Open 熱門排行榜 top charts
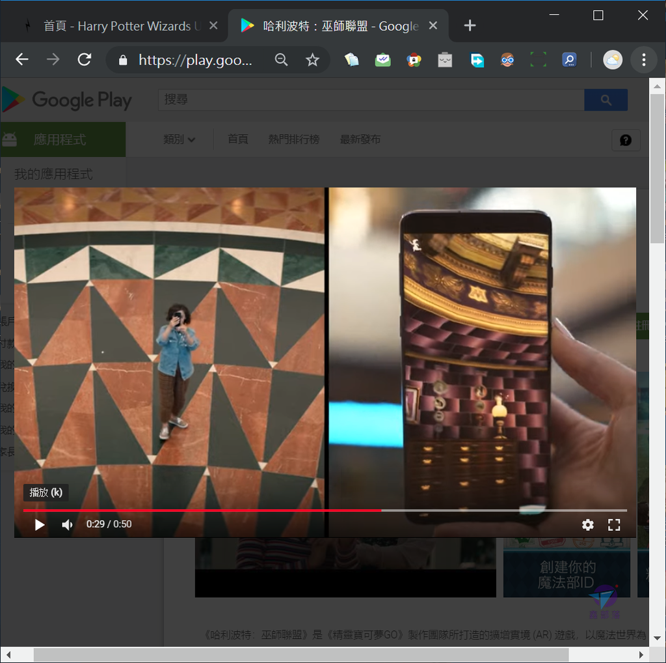Screen dimensions: 666x663 click(x=294, y=139)
